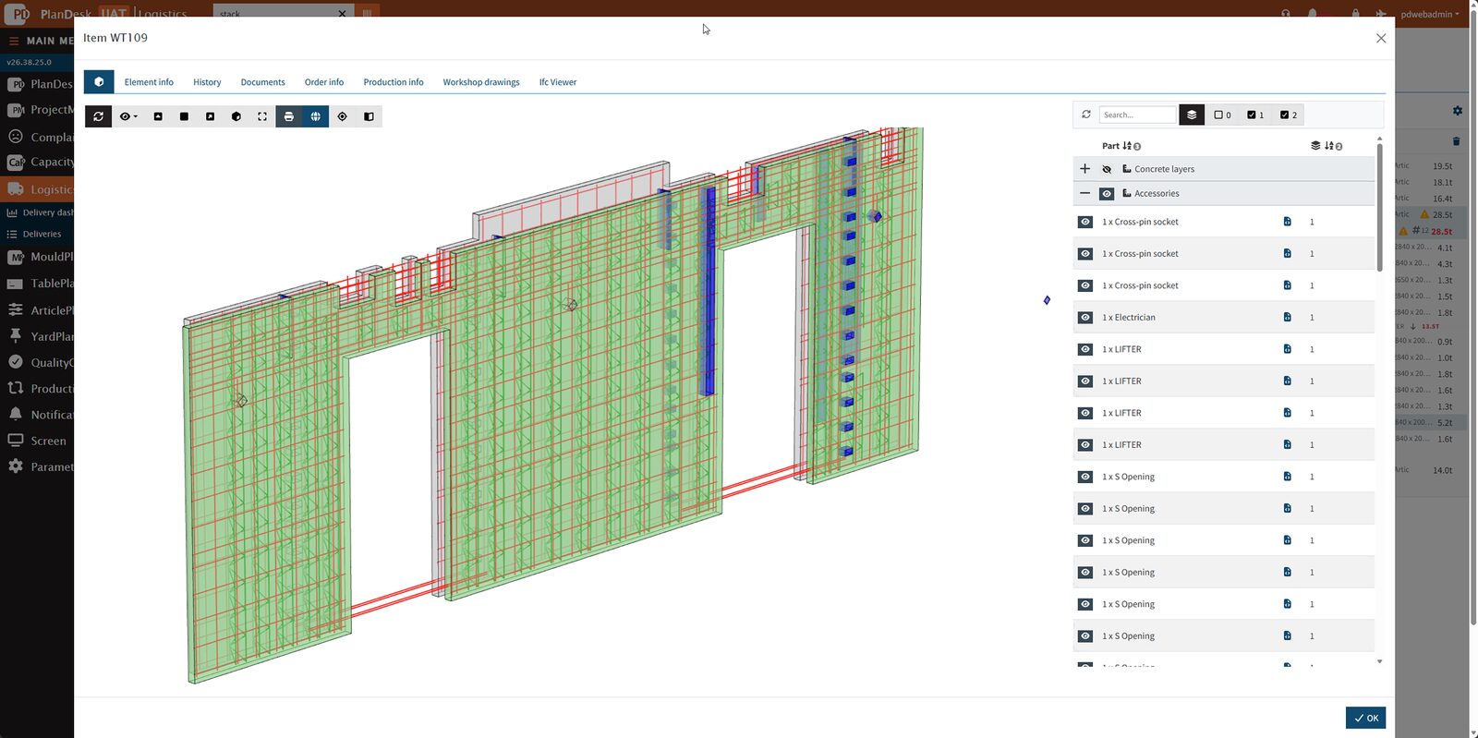This screenshot has width=1478, height=738.
Task: Click the split-panel icon in viewer toolbar
Action: (369, 116)
